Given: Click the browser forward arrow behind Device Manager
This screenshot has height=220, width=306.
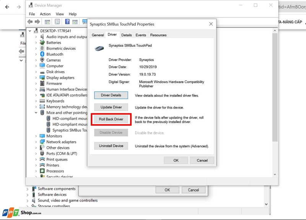Looking at the screenshot, I should coord(19,7).
